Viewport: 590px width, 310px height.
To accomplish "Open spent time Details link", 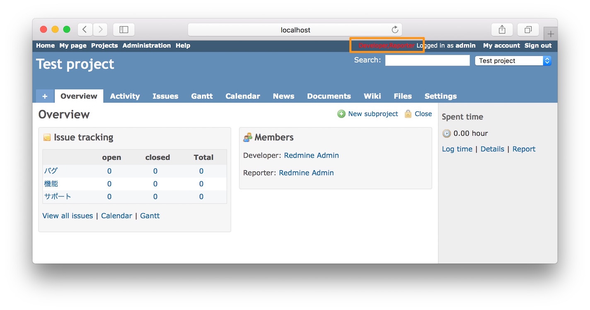I will [492, 149].
